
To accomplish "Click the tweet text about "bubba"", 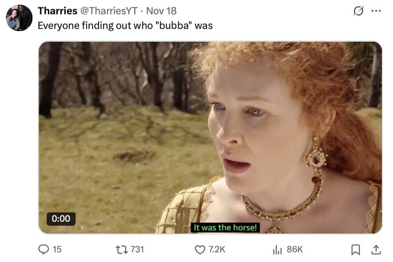I will pyautogui.click(x=125, y=26).
